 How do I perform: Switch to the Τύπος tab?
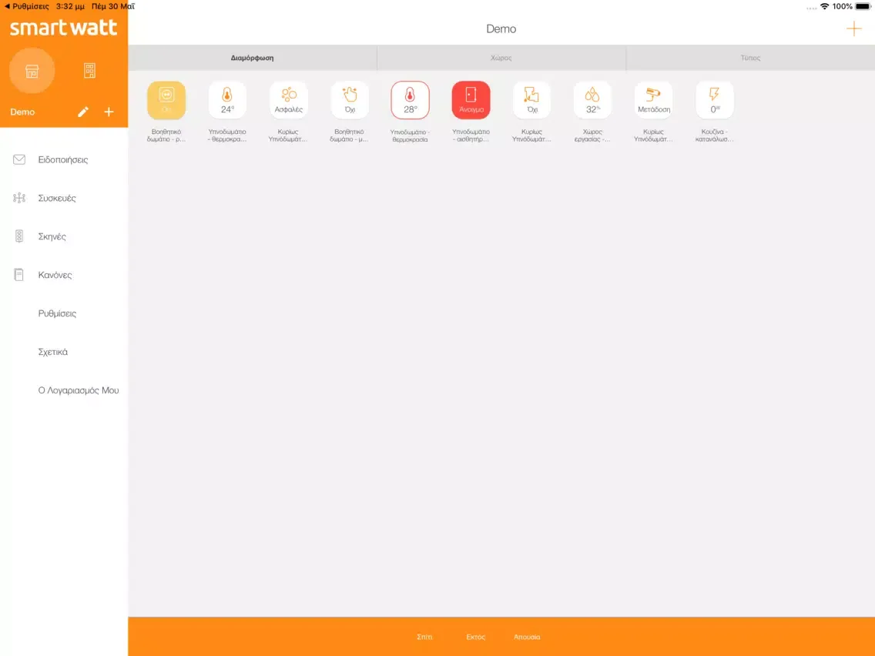tap(750, 58)
